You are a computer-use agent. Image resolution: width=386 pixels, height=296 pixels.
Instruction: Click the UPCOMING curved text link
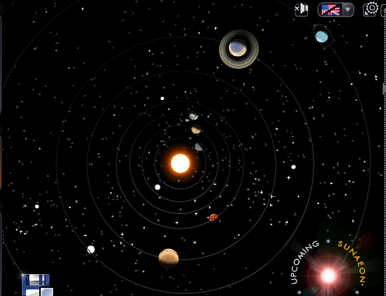303,261
